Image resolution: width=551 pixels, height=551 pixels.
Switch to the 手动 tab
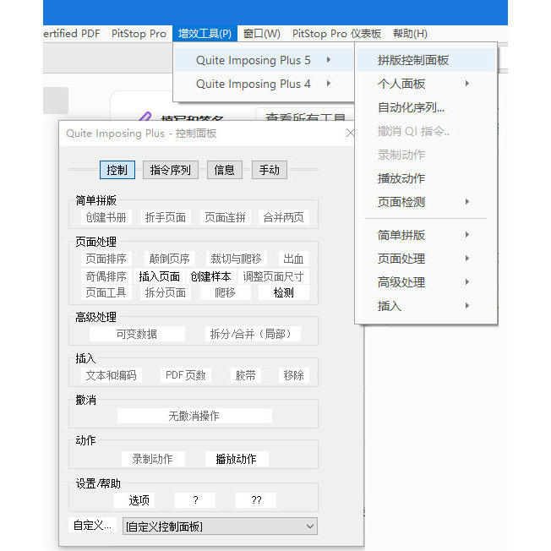coord(270,170)
